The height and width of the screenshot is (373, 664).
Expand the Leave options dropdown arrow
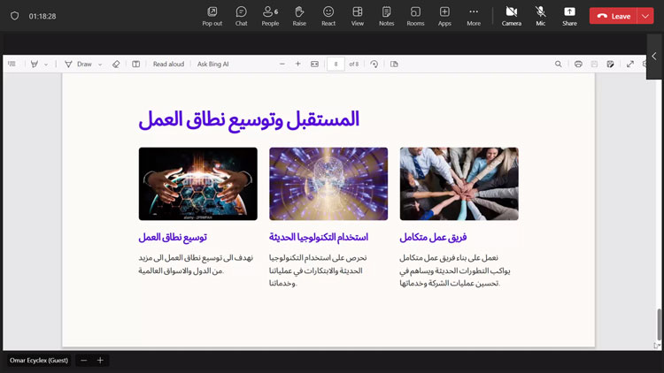645,16
